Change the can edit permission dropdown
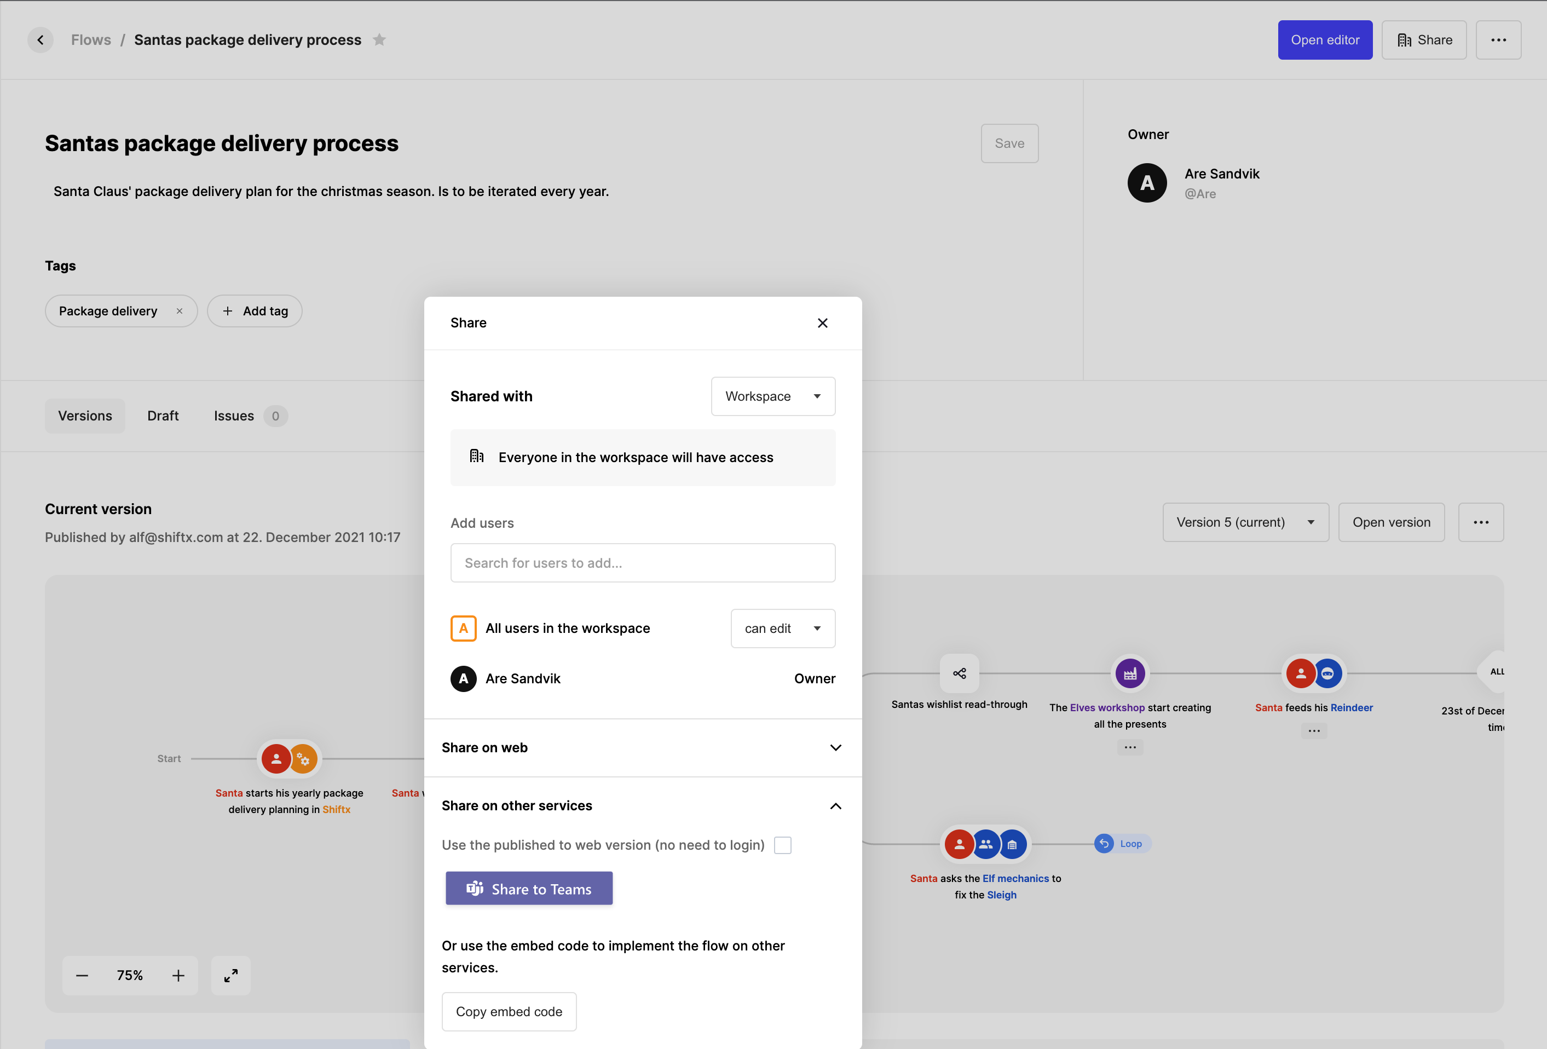This screenshot has height=1049, width=1547. tap(782, 629)
